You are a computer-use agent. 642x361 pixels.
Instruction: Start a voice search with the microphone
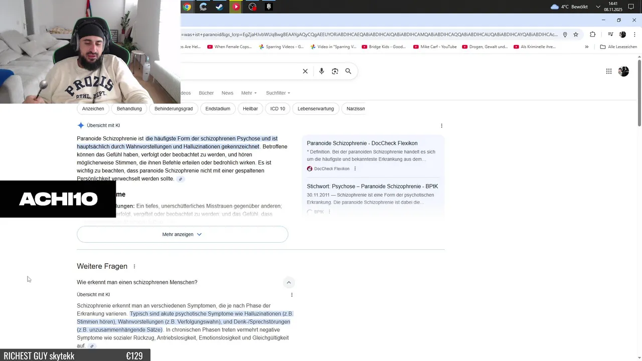pos(322,71)
